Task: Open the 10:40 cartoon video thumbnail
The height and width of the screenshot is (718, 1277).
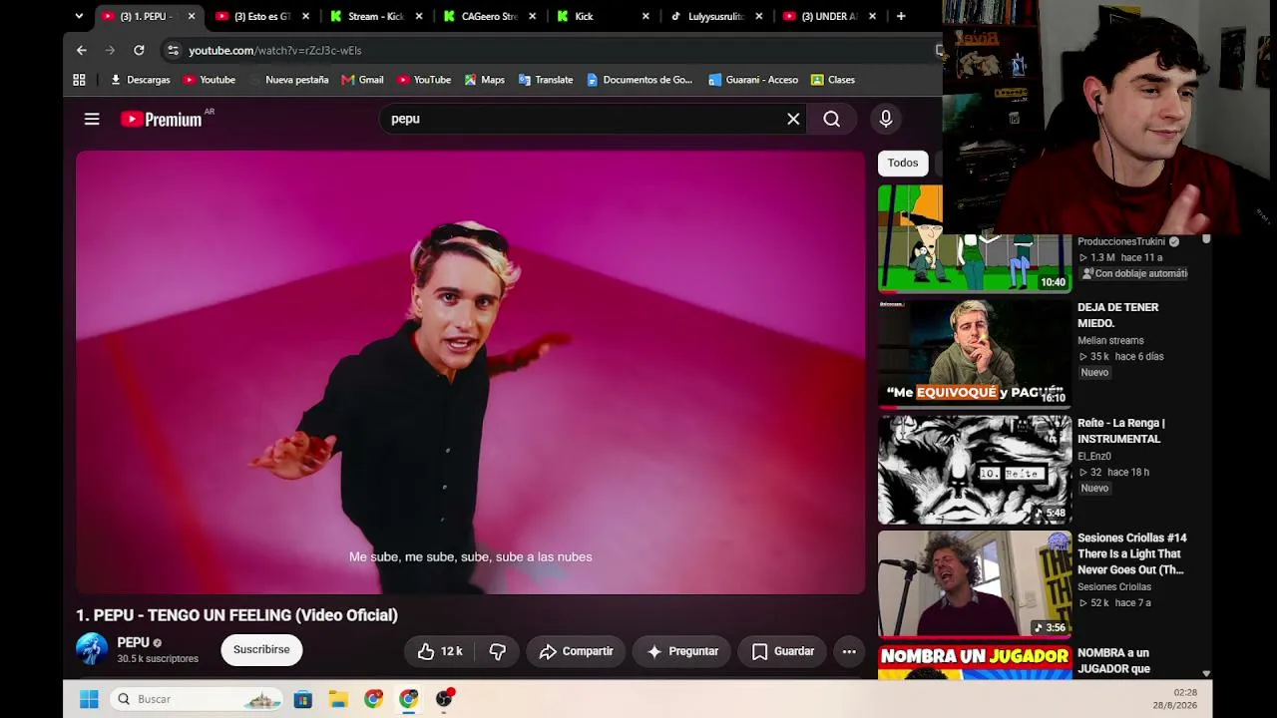Action: coord(975,238)
